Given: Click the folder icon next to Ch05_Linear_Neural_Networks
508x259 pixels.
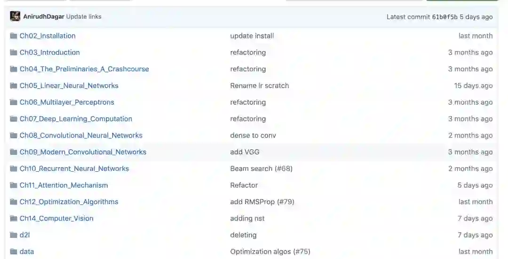Looking at the screenshot, I should point(14,85).
